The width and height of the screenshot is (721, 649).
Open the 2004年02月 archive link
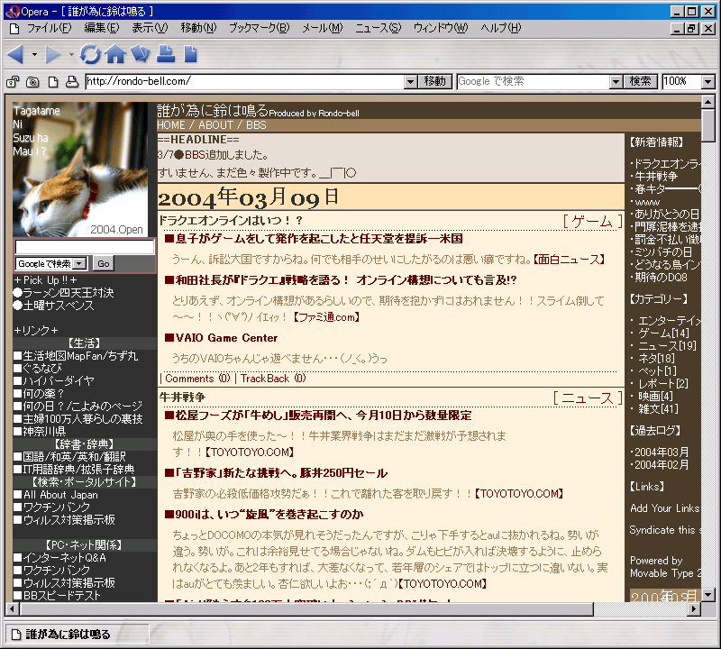point(662,465)
